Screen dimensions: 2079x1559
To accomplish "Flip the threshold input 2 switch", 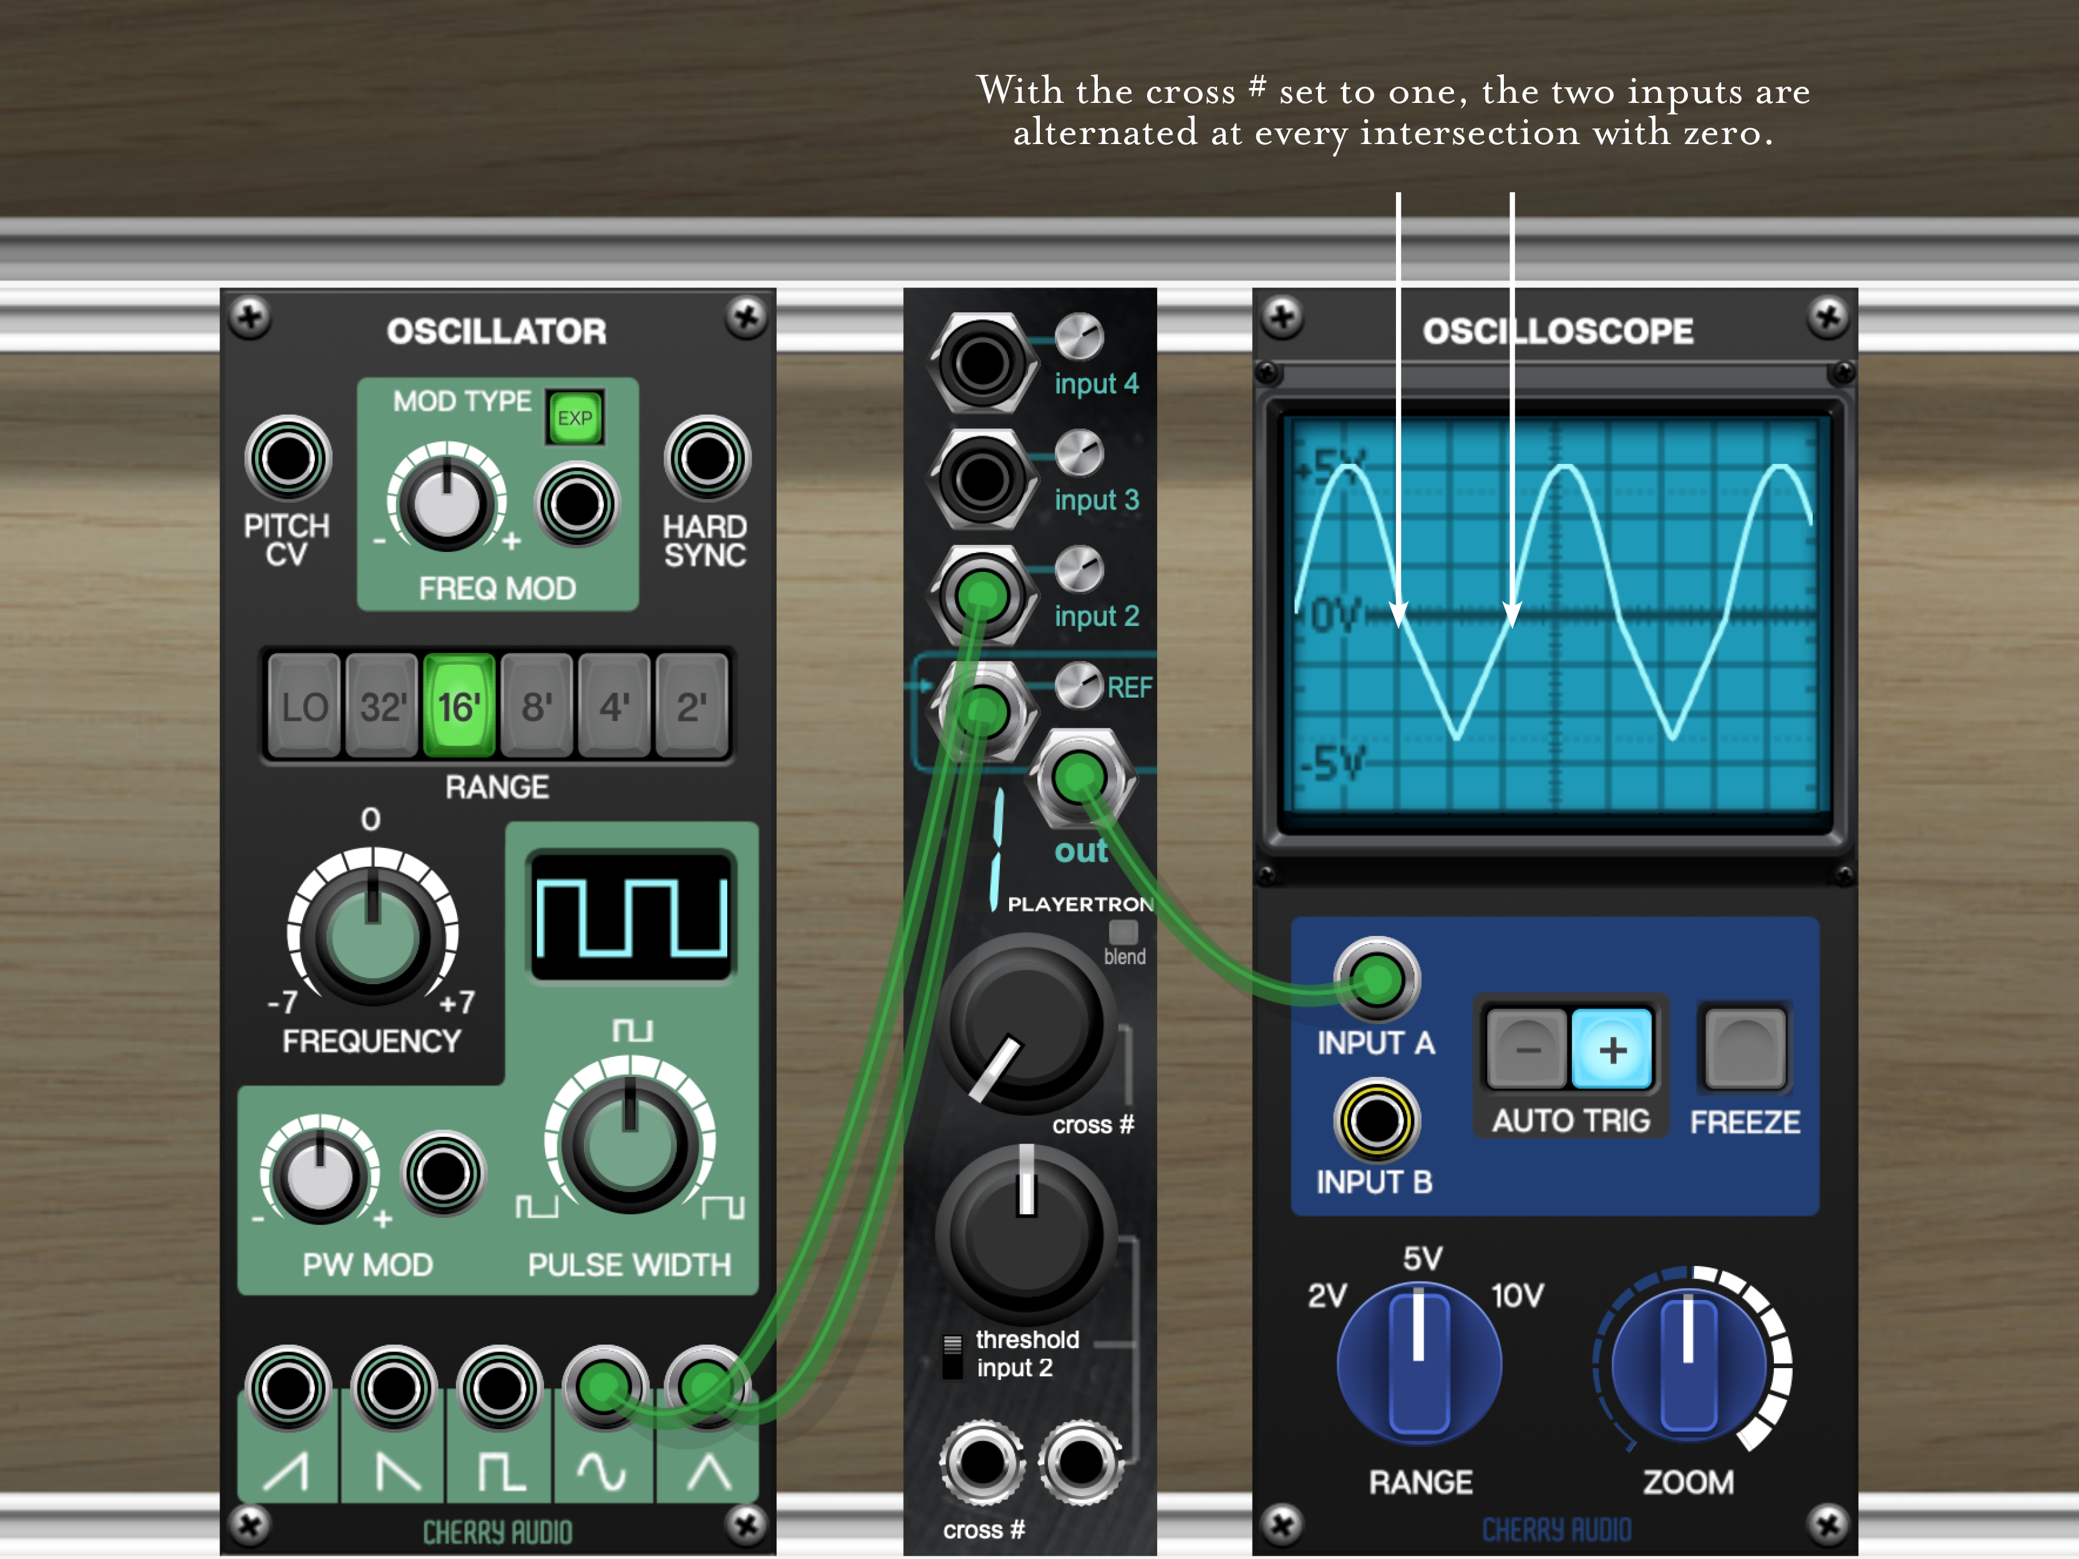I will point(952,1356).
